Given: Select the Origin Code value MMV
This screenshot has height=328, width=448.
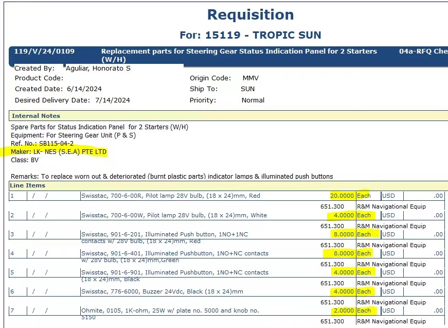Looking at the screenshot, I should click(250, 78).
